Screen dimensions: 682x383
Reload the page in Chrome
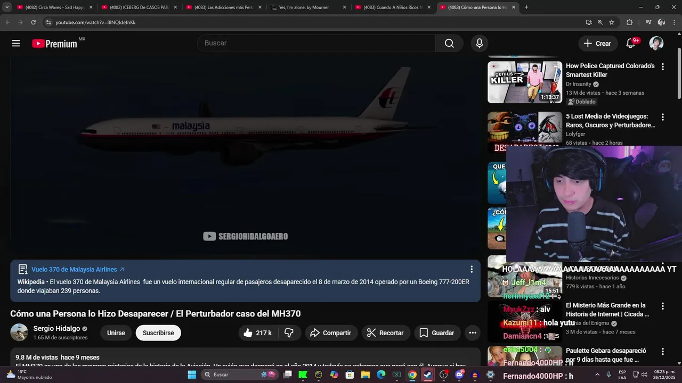coord(33,22)
